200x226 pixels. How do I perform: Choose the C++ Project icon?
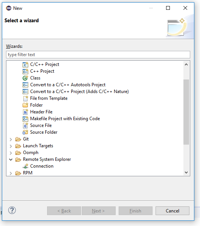point(25,71)
